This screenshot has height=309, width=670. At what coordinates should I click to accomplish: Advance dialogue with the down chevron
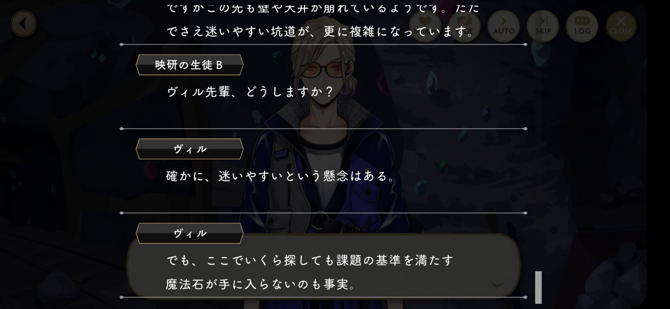tap(496, 285)
